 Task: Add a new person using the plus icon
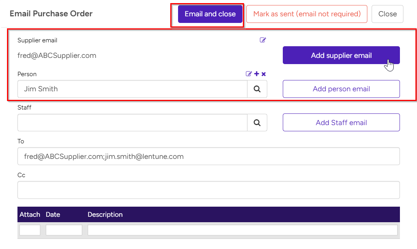tap(256, 74)
